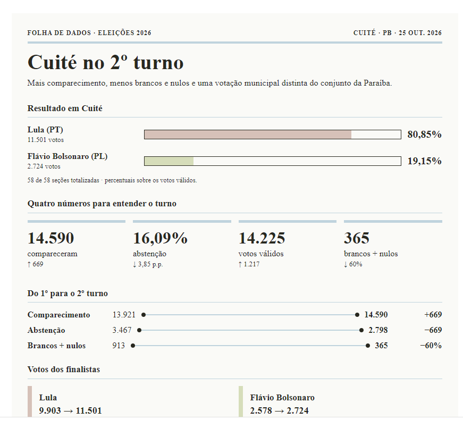Click the "↑ 1.217" change note
Image resolution: width=463 pixels, height=428 pixels.
click(249, 264)
